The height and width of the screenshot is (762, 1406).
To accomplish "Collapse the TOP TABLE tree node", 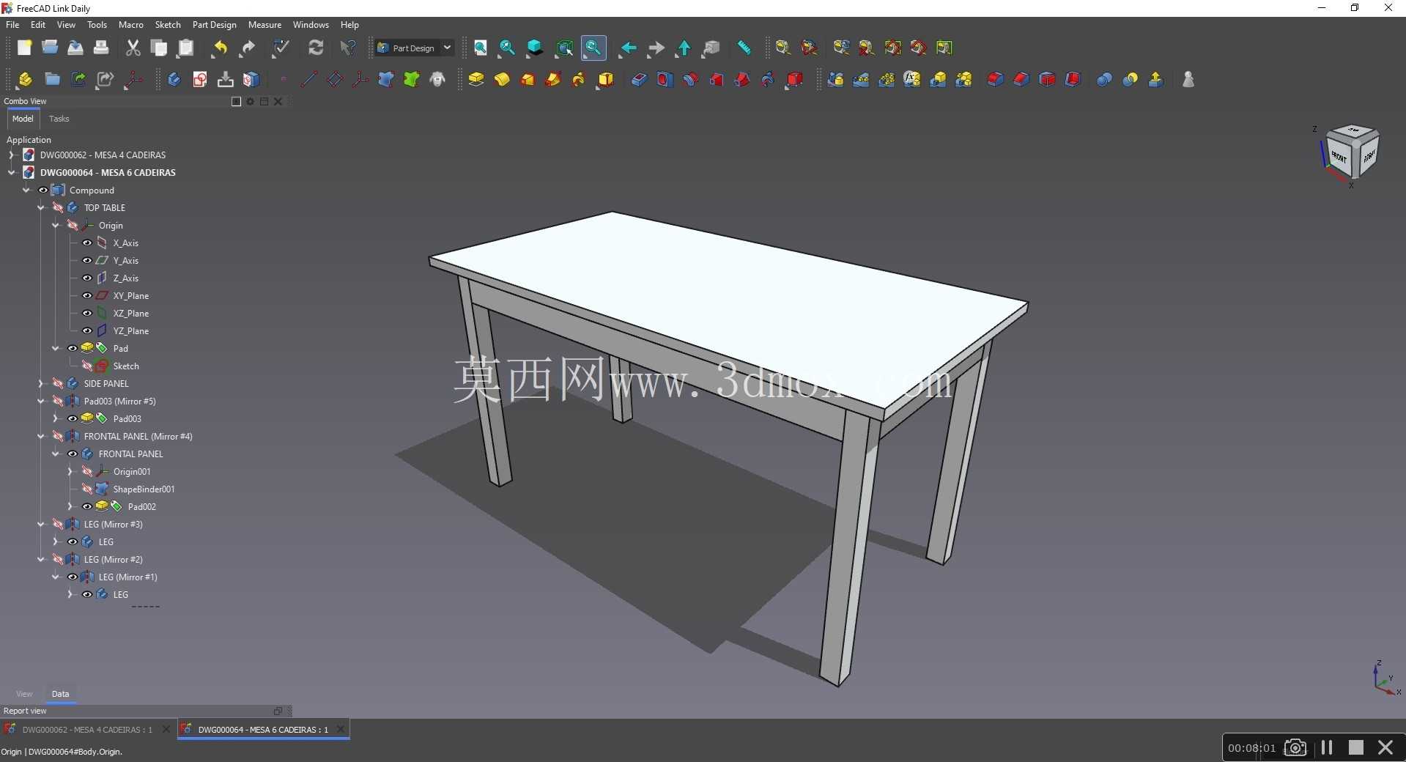I will click(x=41, y=208).
